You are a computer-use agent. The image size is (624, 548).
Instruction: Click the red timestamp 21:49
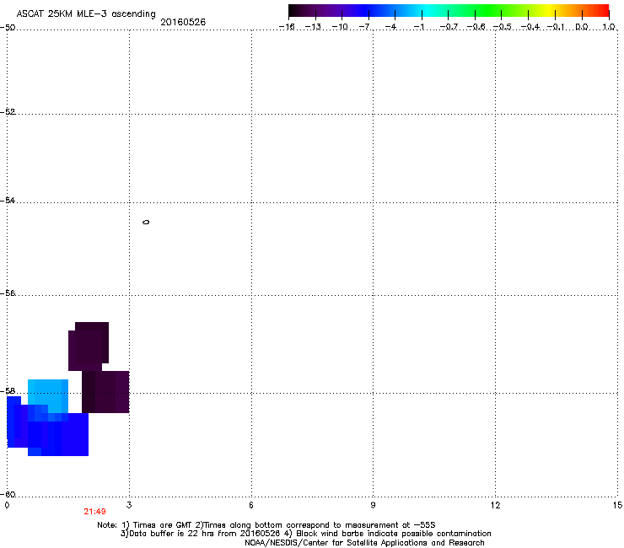point(94,512)
